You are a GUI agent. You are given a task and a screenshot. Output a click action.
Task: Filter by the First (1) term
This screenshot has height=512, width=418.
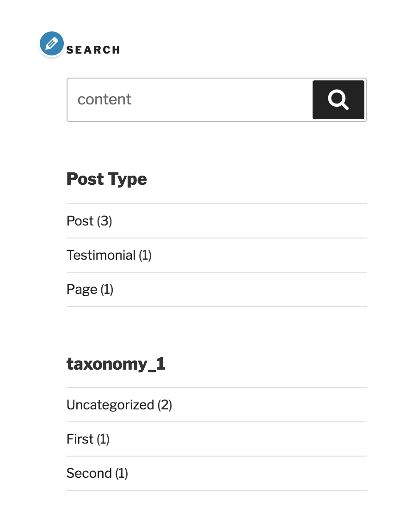tap(88, 439)
